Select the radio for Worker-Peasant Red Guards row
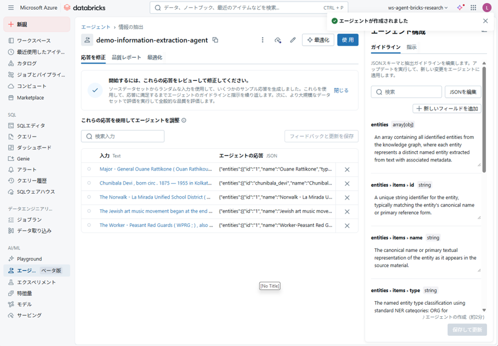This screenshot has width=498, height=346. pos(89,225)
